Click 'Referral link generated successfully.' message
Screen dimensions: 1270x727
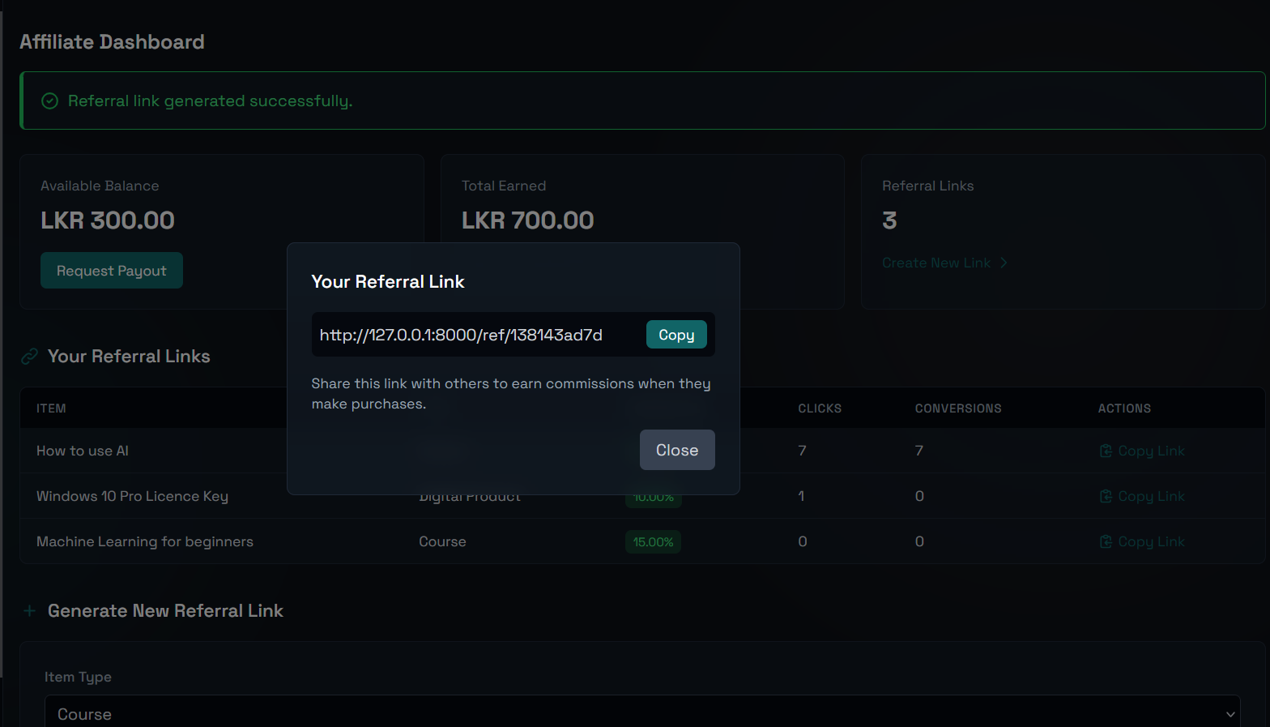[x=211, y=100]
